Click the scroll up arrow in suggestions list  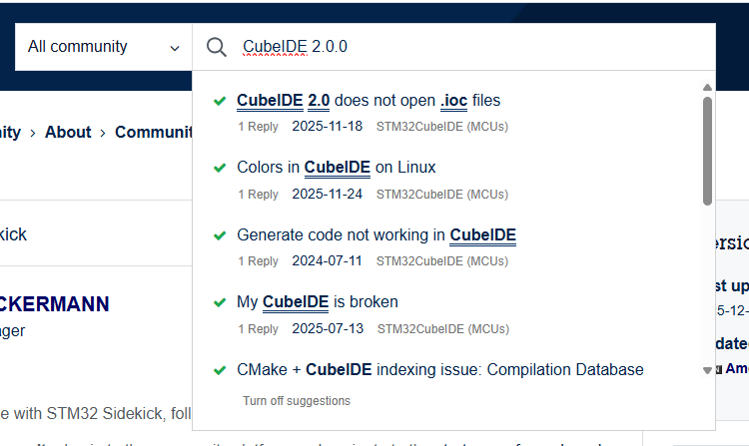pos(707,88)
